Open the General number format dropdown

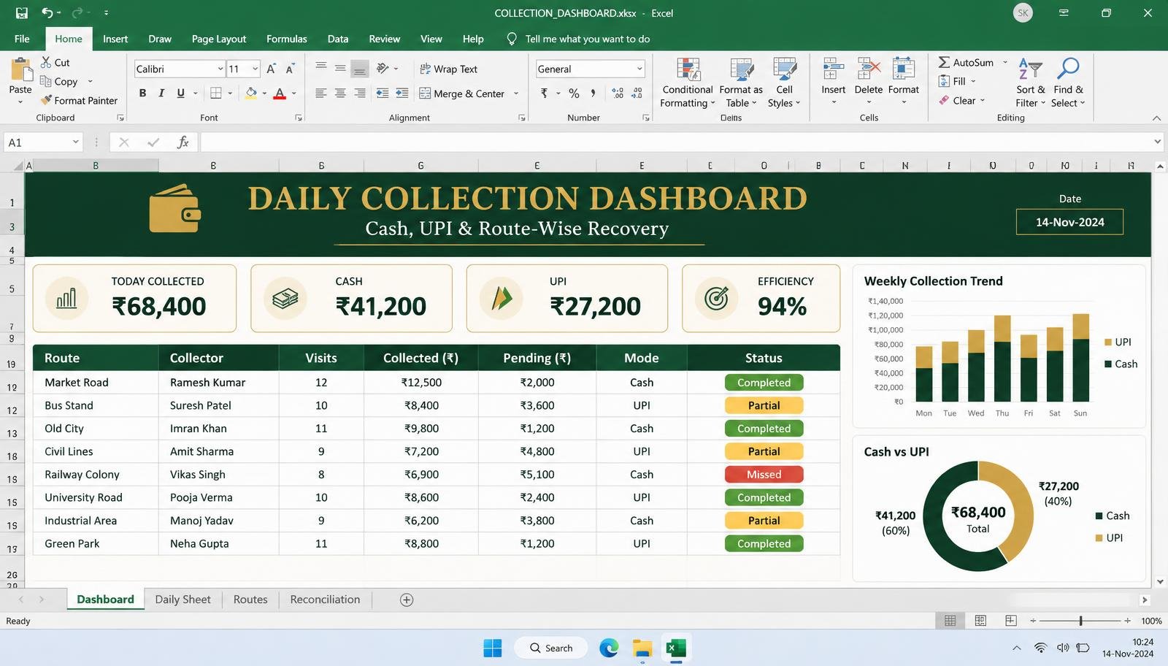(639, 69)
